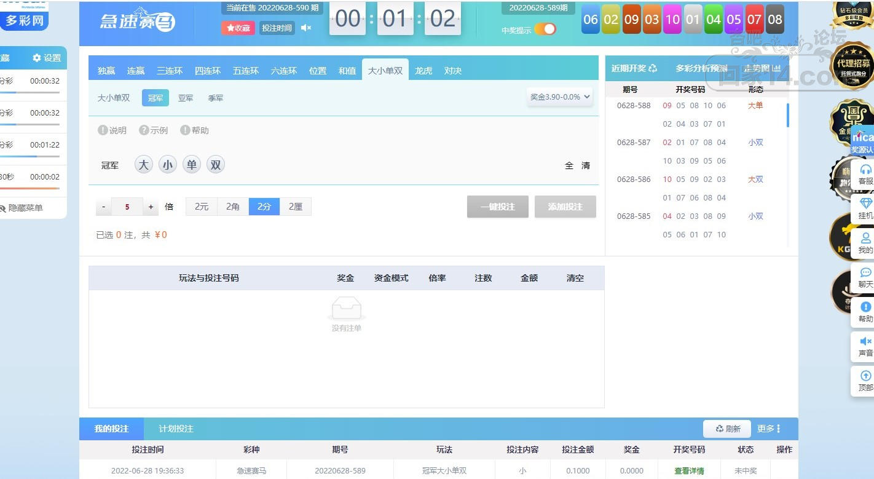Open 我的 profile icon in right sidebar
Screen dimensions: 874x479
(865, 239)
